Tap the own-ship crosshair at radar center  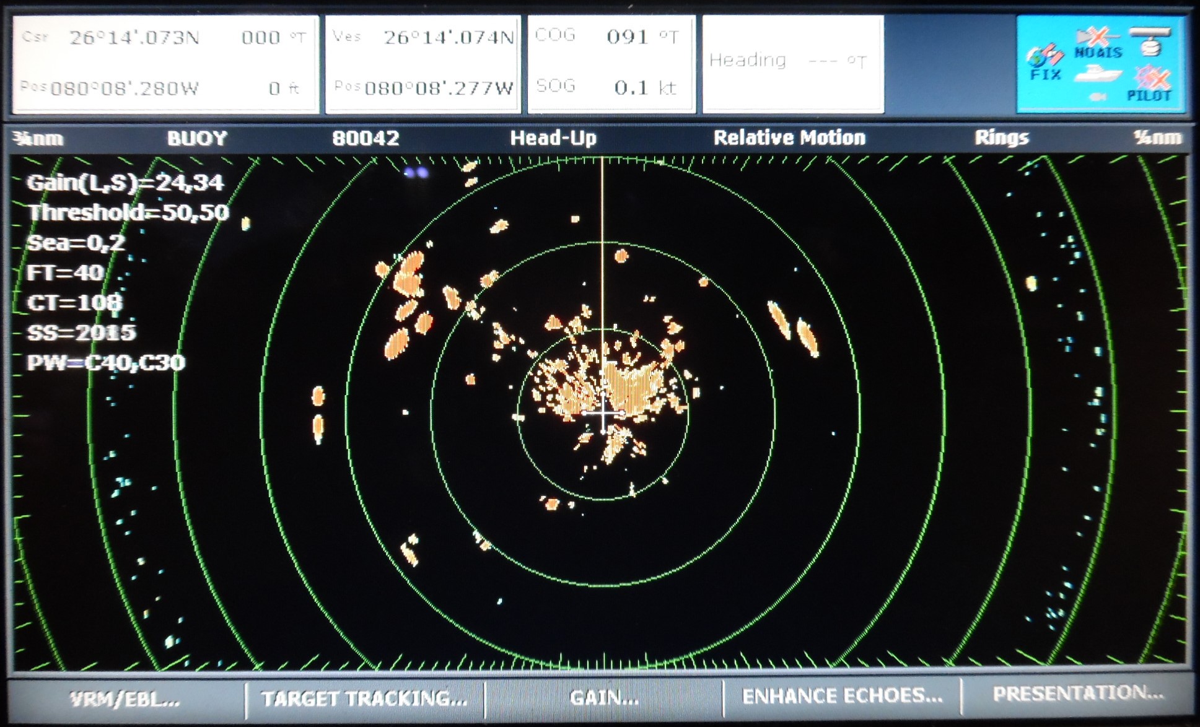coord(603,413)
